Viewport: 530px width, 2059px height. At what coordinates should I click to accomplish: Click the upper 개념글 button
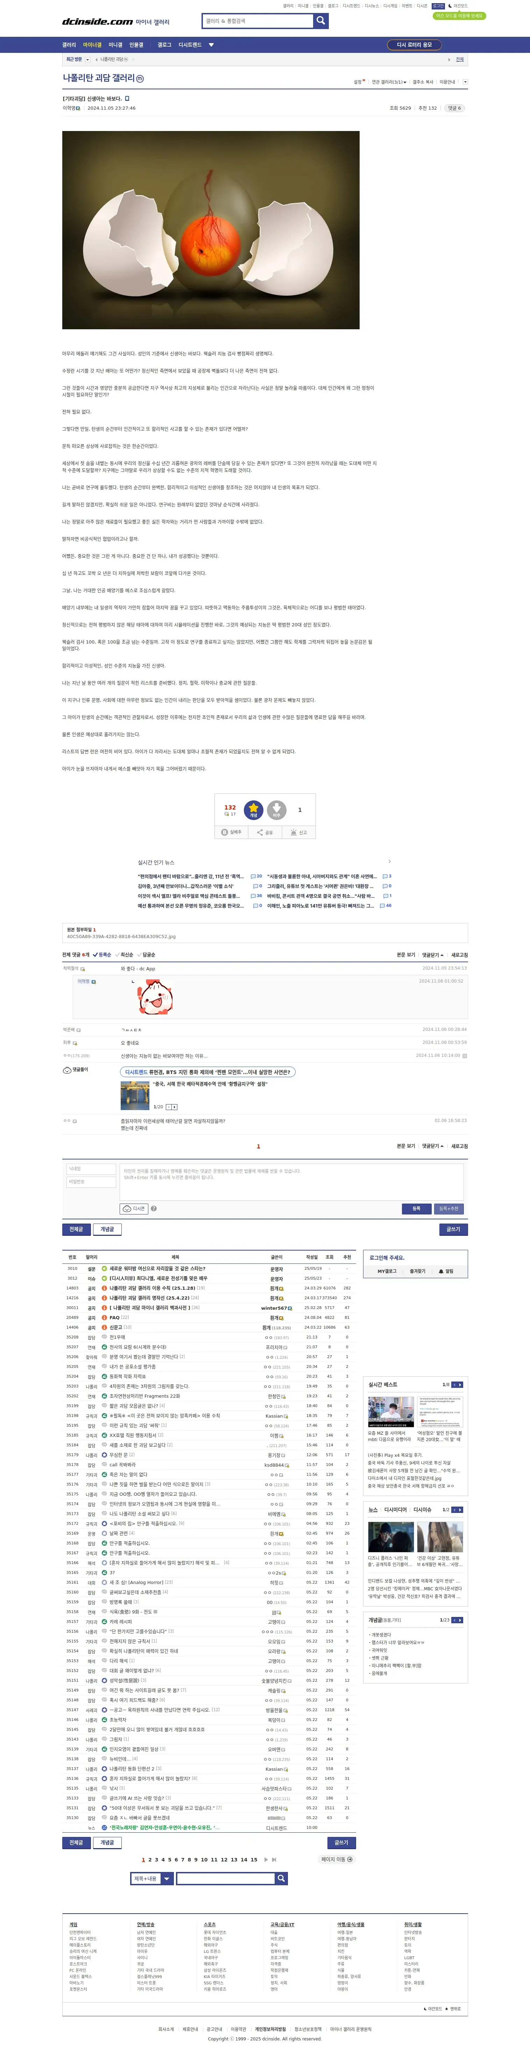click(107, 1229)
